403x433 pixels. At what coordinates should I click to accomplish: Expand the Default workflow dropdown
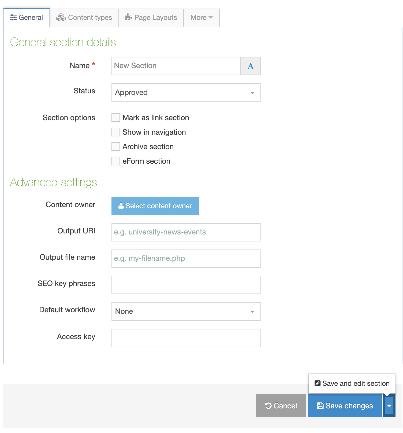(186, 311)
